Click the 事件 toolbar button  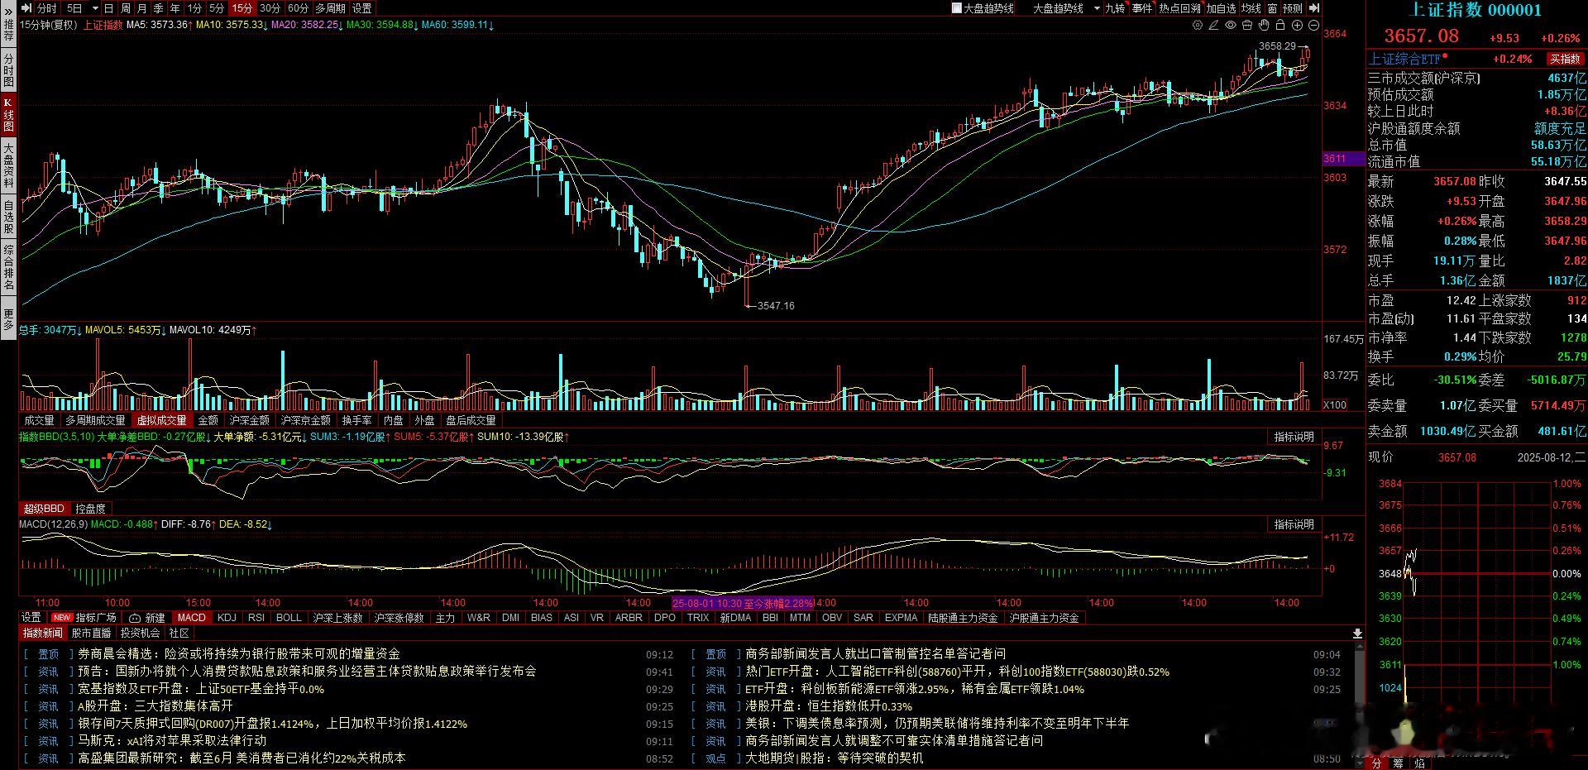pyautogui.click(x=1142, y=8)
